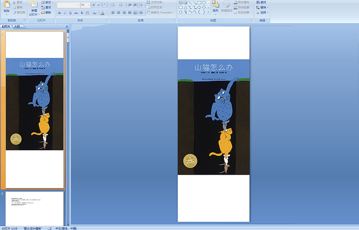
Task: Open the font size dropdown showing 80
Action: tap(85, 5)
